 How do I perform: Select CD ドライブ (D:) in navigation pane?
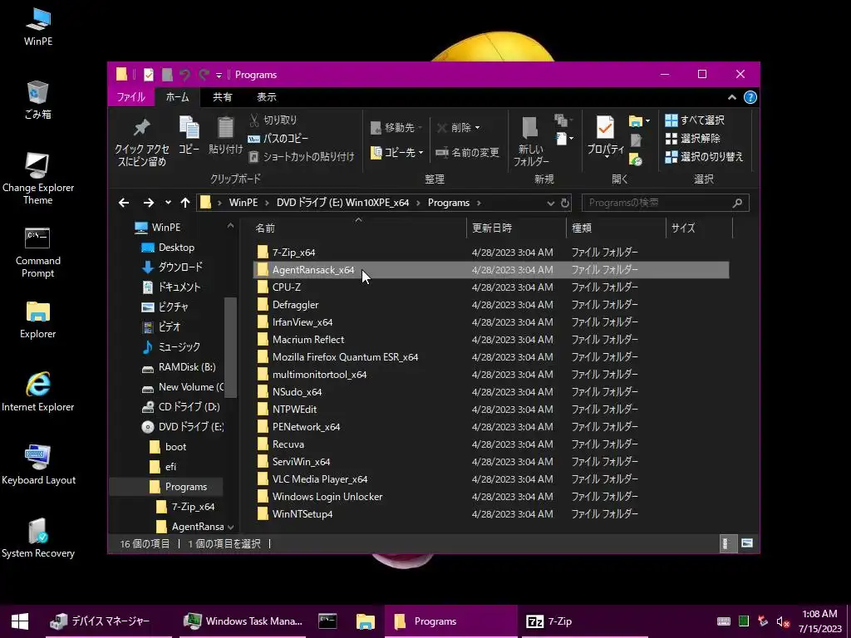tap(180, 407)
